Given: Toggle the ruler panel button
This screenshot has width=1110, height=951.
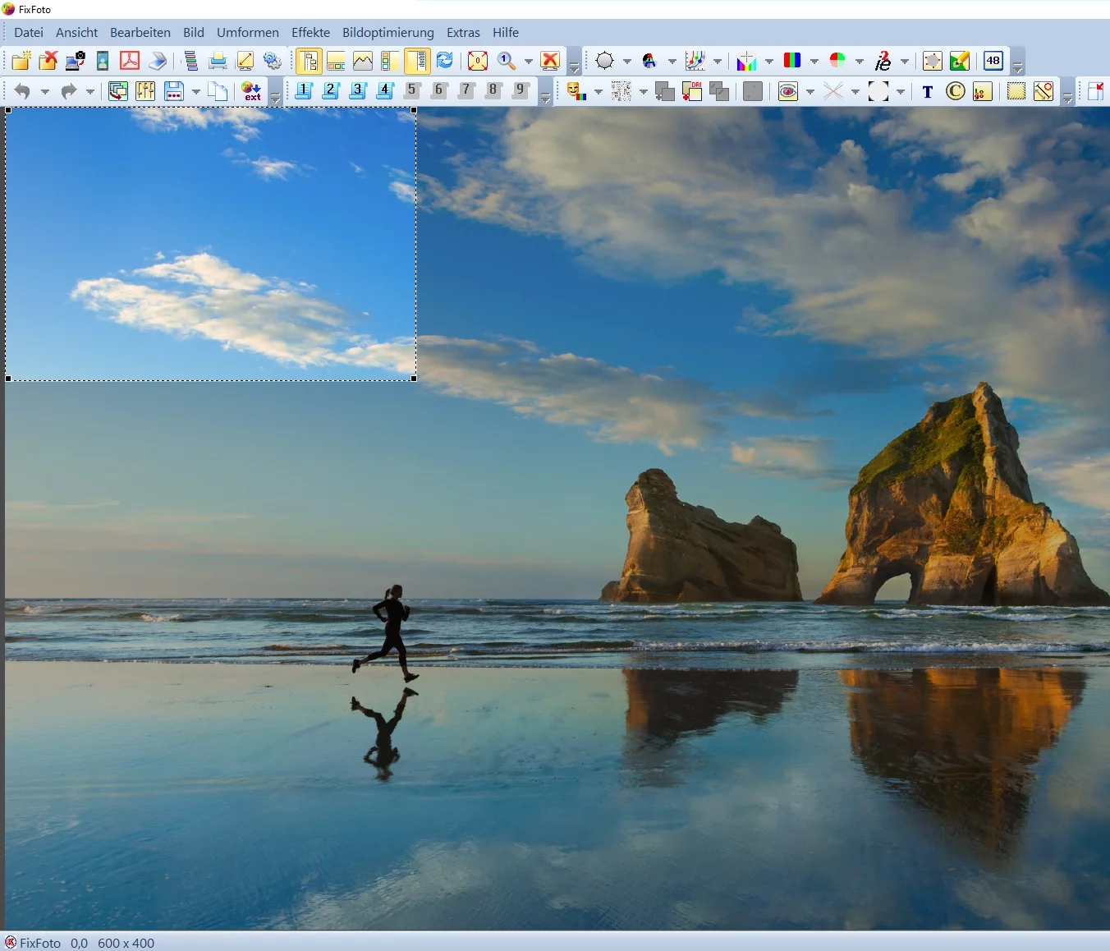Looking at the screenshot, I should point(417,61).
